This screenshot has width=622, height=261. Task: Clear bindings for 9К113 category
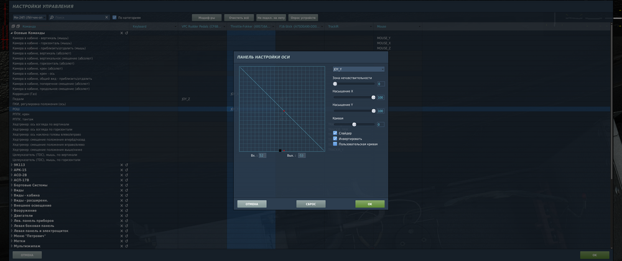click(x=122, y=165)
